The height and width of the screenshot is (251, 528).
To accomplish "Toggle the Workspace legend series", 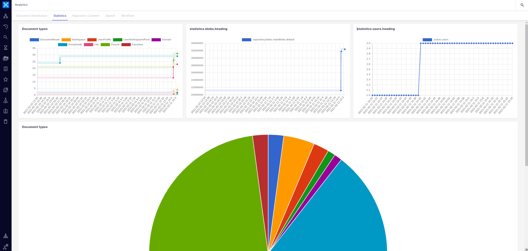I will pyautogui.click(x=66, y=40).
